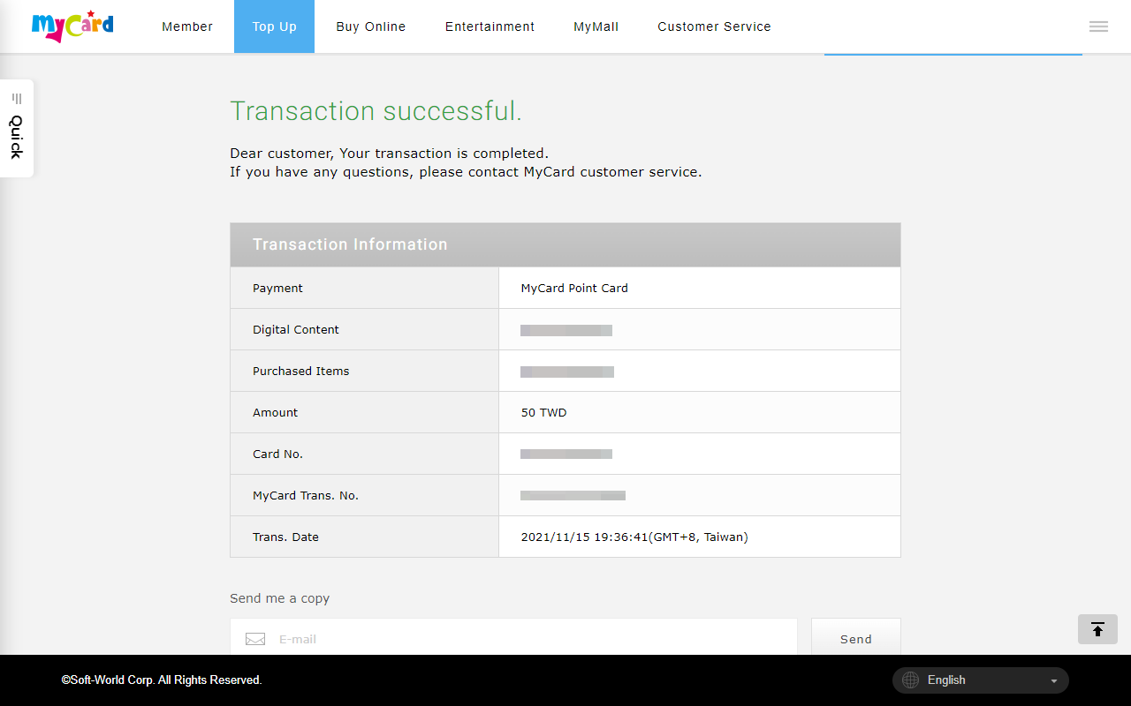Click the 'Card No.' row label
1131x706 pixels.
pos(277,454)
